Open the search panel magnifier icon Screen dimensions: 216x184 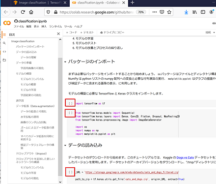pos(4,43)
